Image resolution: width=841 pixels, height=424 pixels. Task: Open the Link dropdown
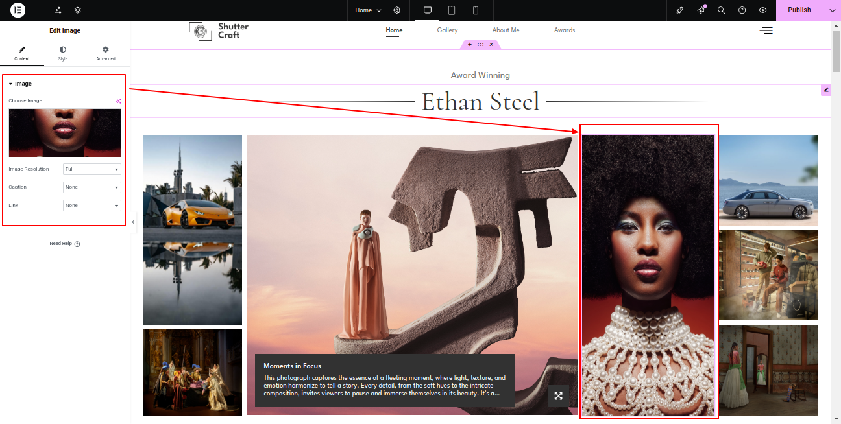[x=92, y=206]
